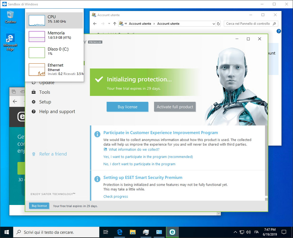This screenshot has height=238, width=293.
Task: Switch to Task Manager taskbar icon
Action: pos(146,232)
